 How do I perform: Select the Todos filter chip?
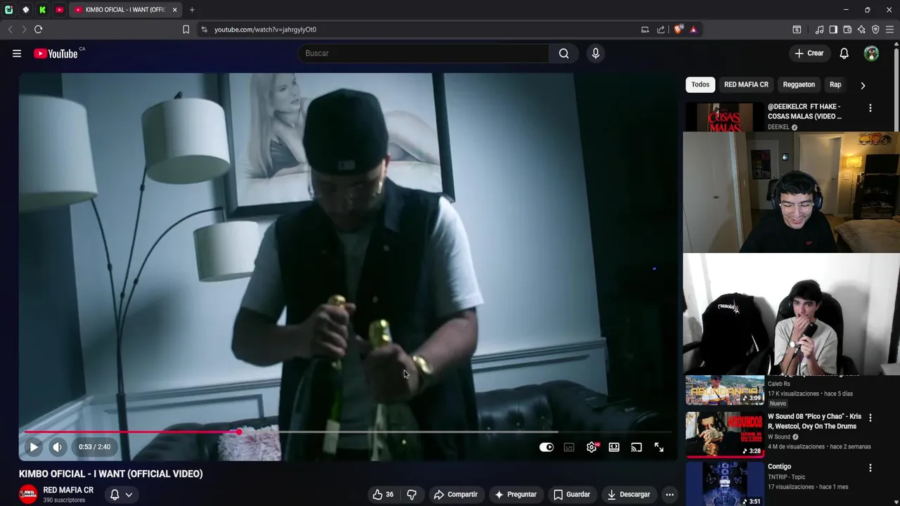pos(700,84)
